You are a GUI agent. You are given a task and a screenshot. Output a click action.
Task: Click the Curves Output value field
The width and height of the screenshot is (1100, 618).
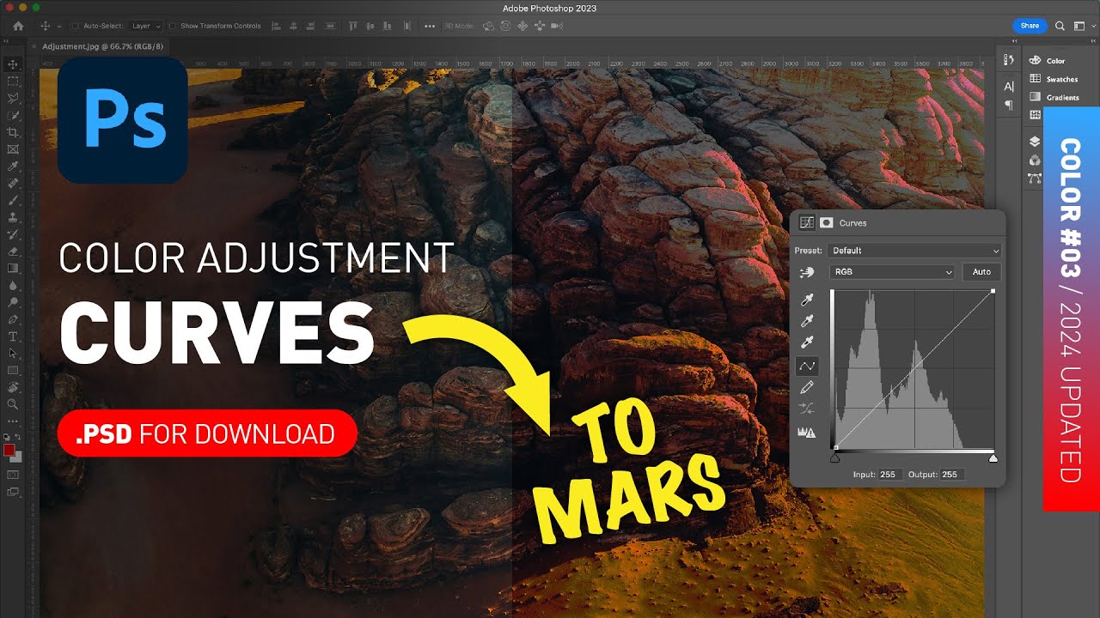click(x=951, y=474)
